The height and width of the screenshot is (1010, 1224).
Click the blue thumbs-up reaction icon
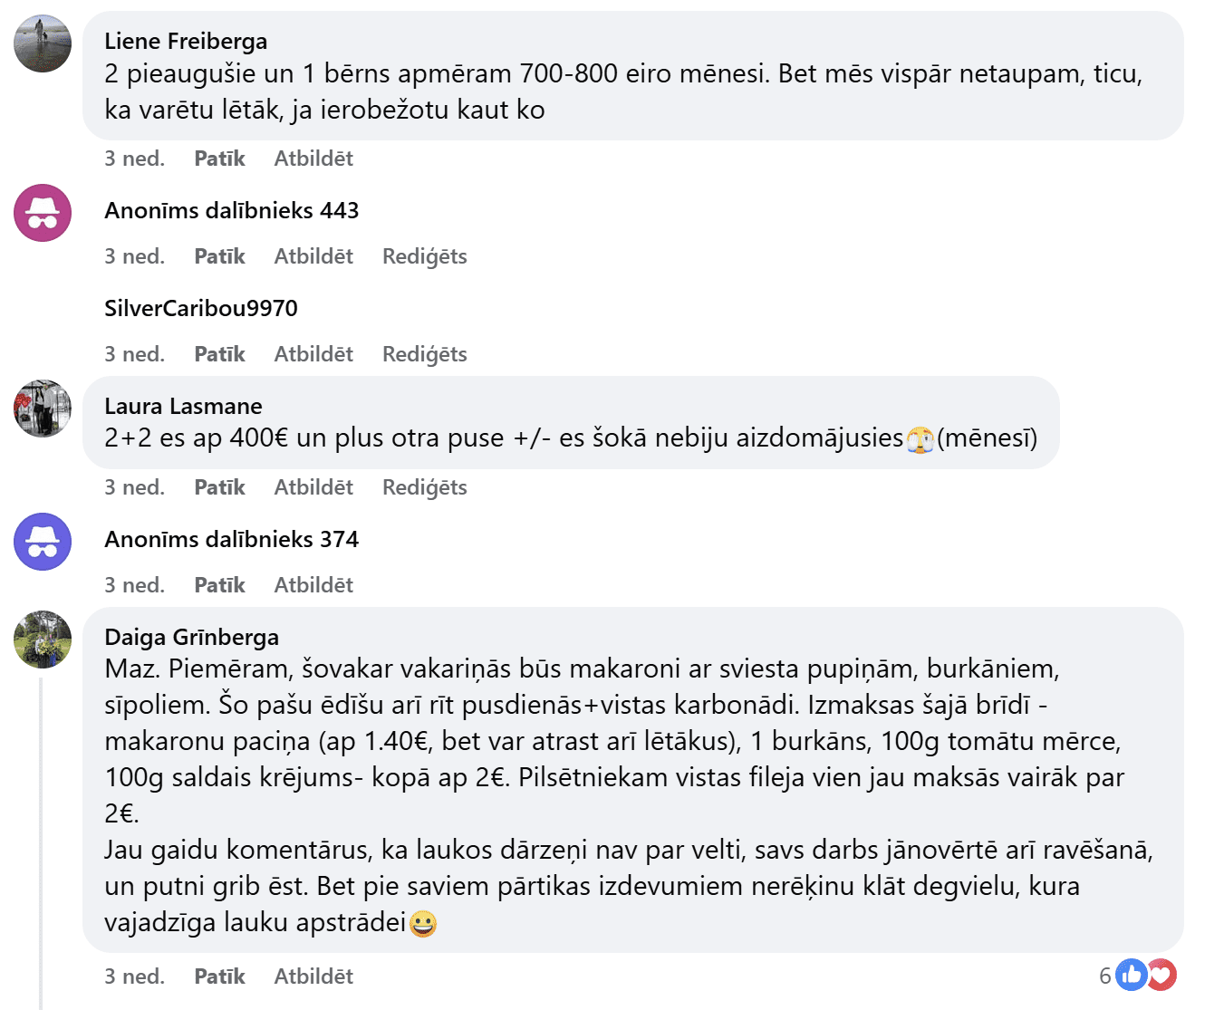[x=1132, y=976]
